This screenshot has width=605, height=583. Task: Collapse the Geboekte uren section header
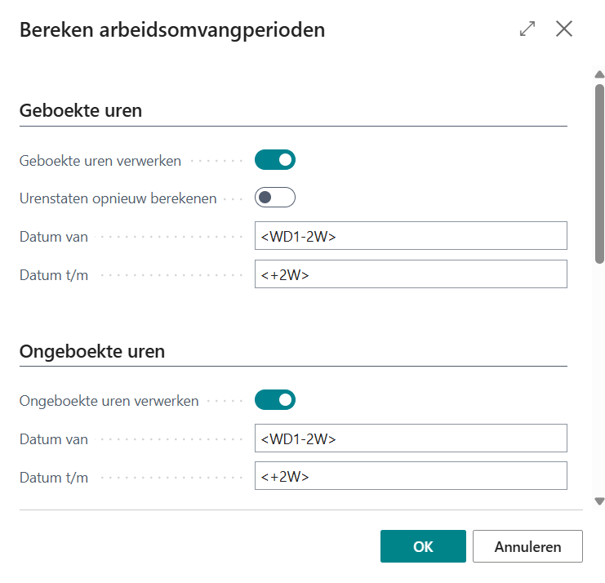81,110
